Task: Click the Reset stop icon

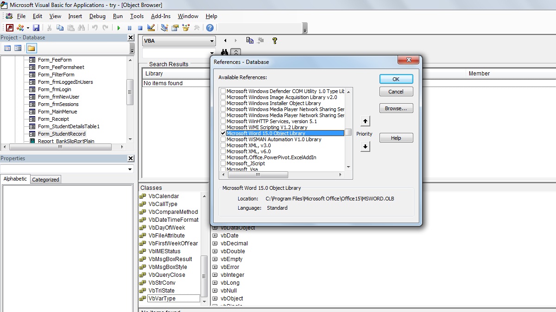Action: tap(140, 28)
